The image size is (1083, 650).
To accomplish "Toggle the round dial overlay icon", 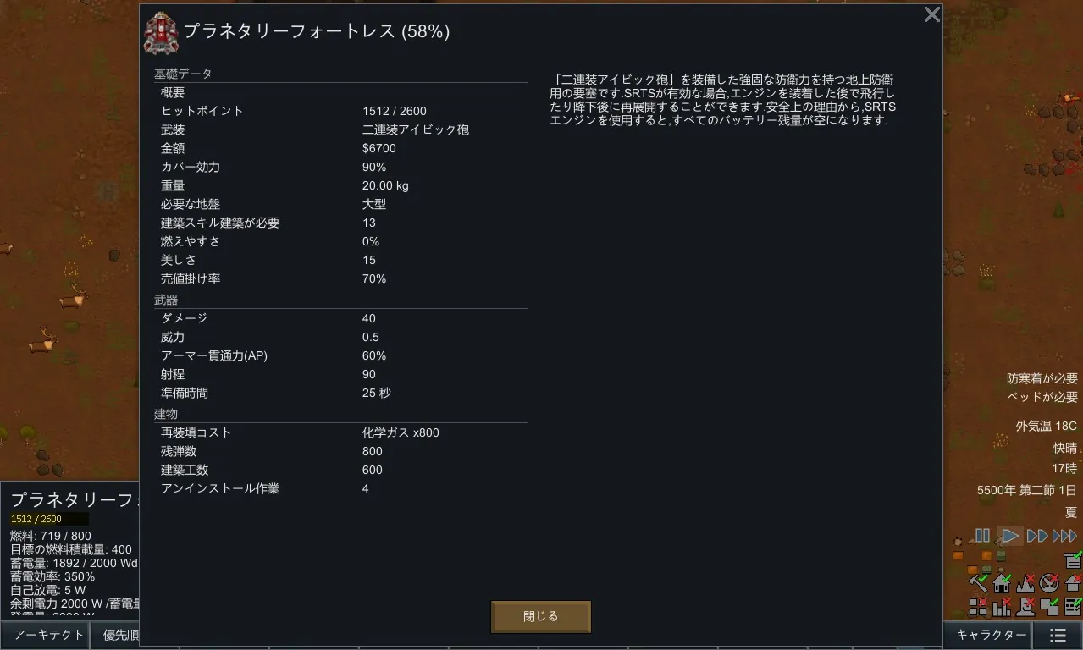I will pyautogui.click(x=1050, y=582).
